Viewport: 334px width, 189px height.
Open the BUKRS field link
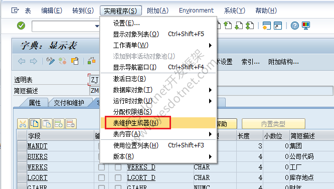[x=38, y=156]
